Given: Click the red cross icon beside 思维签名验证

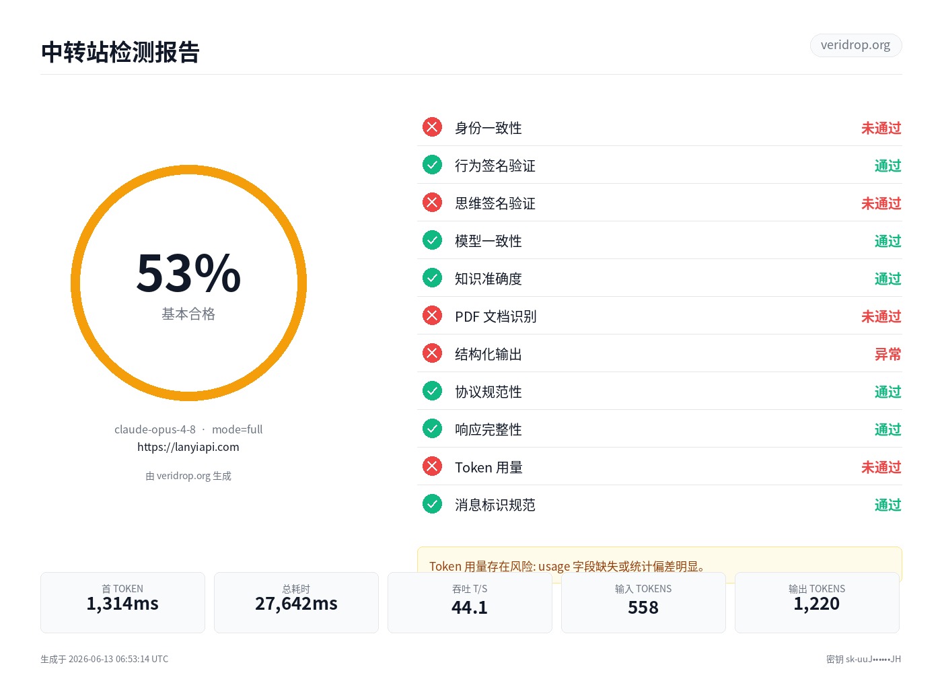Looking at the screenshot, I should (432, 203).
